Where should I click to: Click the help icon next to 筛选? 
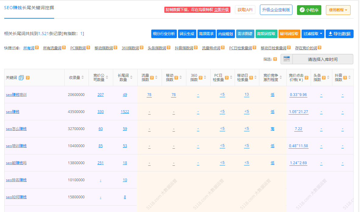[x=275, y=59]
